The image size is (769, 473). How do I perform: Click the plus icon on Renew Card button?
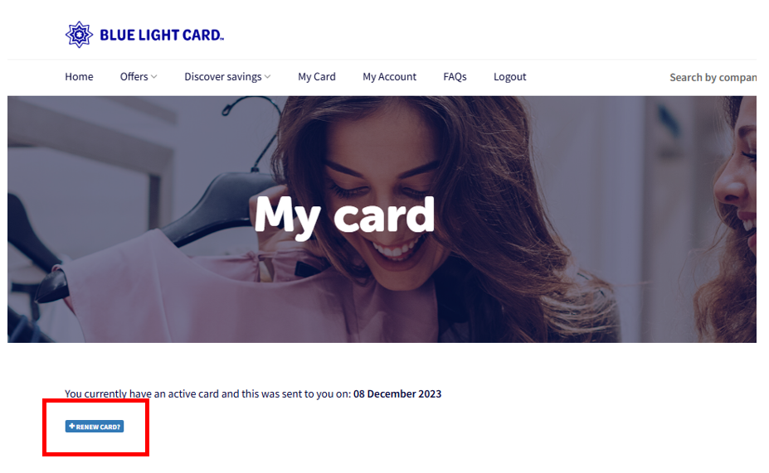tap(72, 426)
